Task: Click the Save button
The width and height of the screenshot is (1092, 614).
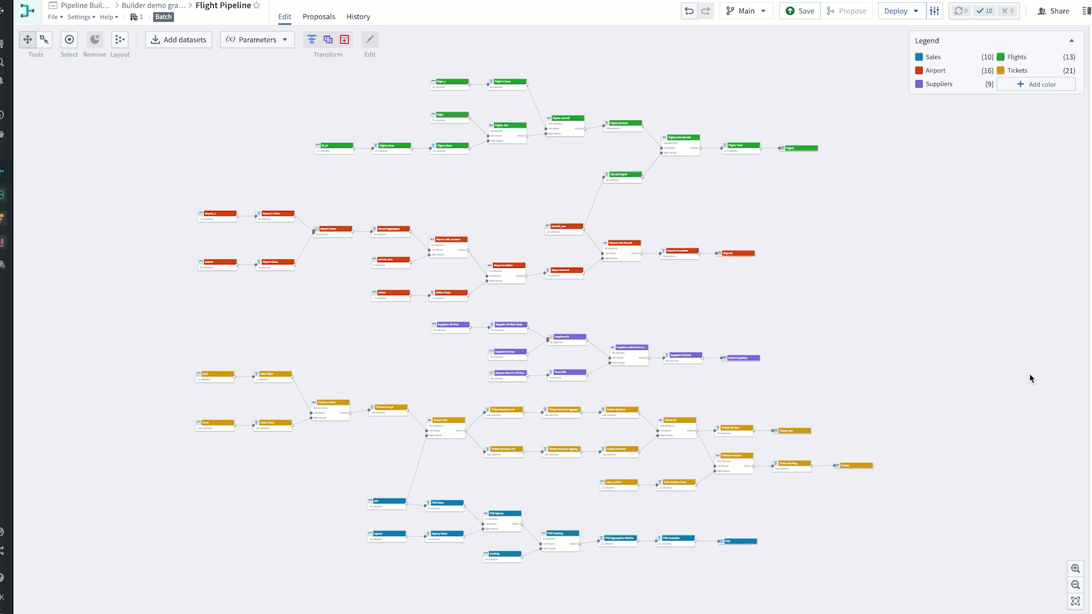Action: pos(800,10)
